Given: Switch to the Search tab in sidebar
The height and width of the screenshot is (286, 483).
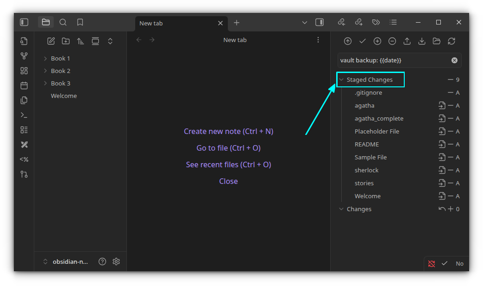Looking at the screenshot, I should point(63,22).
